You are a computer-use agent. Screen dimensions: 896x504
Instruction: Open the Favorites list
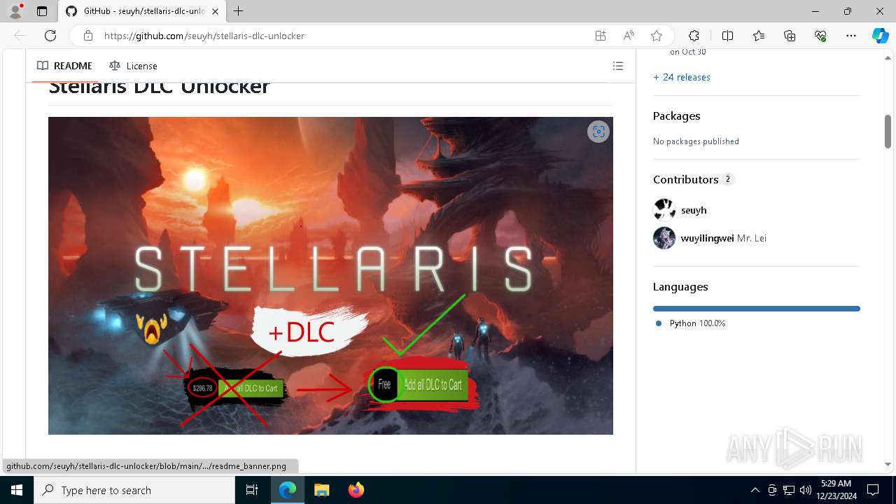click(759, 36)
